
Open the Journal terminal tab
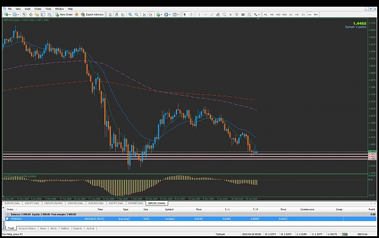click(x=90, y=228)
